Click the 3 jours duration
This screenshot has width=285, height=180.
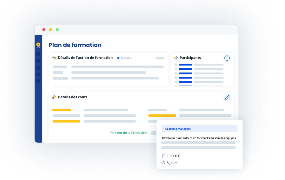click(172, 163)
